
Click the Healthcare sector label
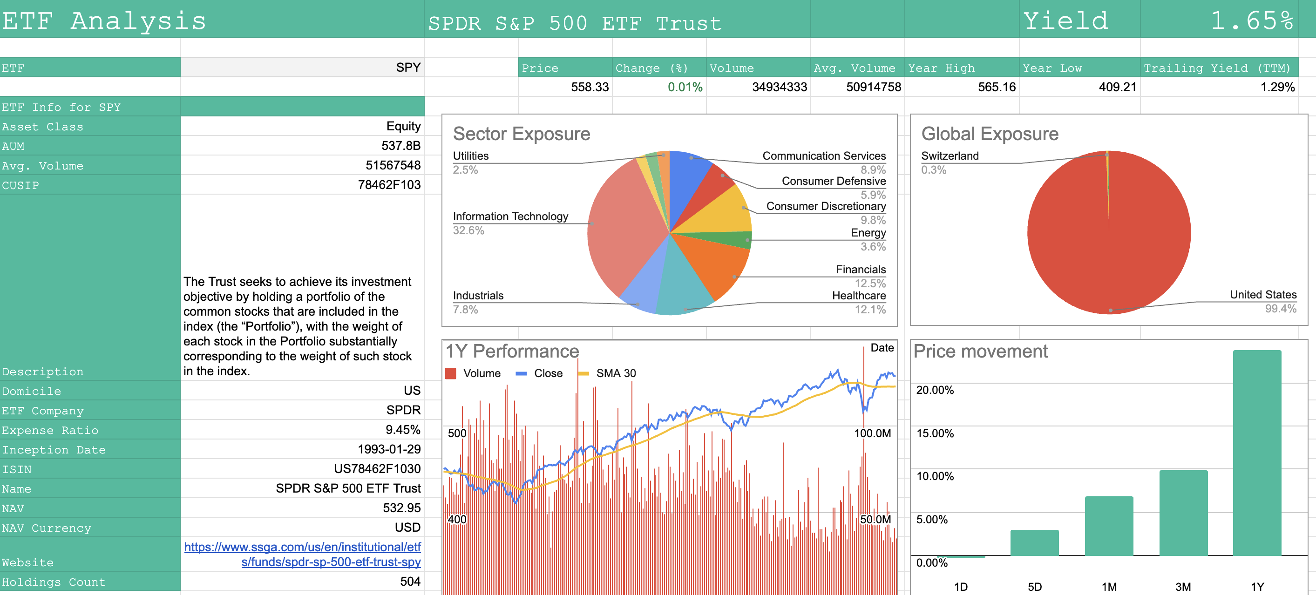pyautogui.click(x=859, y=296)
